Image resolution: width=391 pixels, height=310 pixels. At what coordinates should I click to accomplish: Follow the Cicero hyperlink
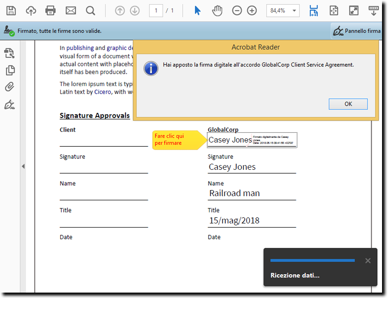pyautogui.click(x=103, y=92)
